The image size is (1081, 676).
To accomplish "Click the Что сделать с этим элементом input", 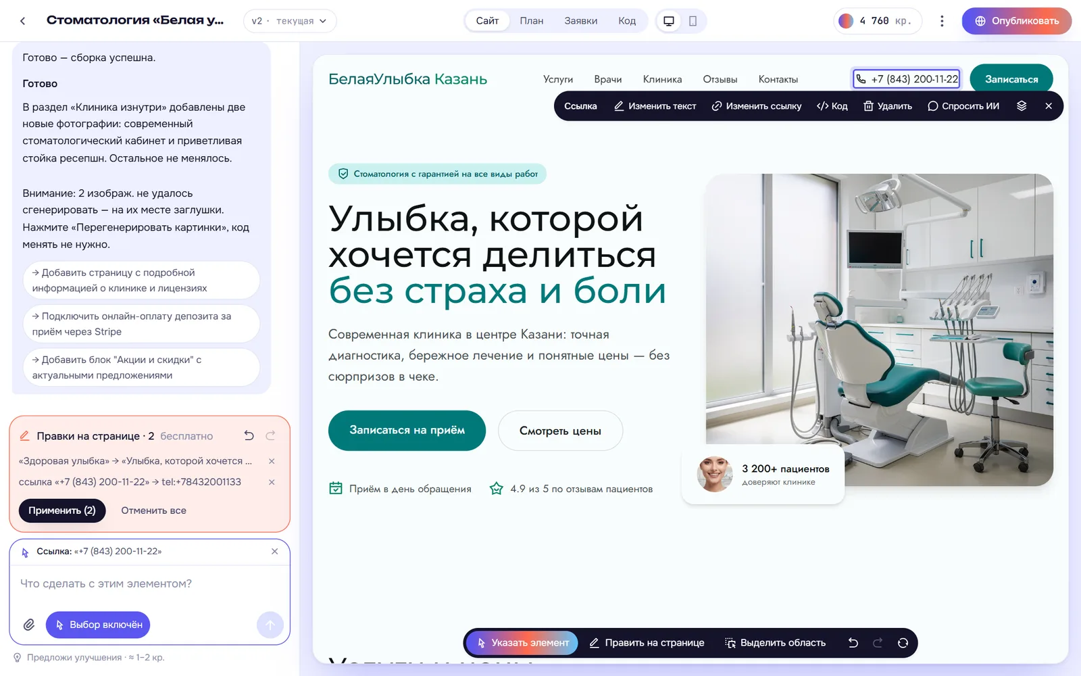I will 149,583.
